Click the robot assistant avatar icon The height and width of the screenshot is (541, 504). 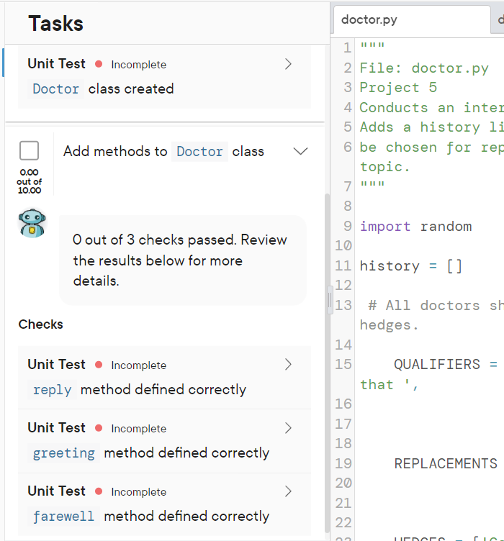coord(32,224)
